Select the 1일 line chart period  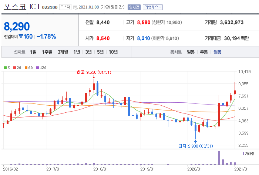coord(33,52)
